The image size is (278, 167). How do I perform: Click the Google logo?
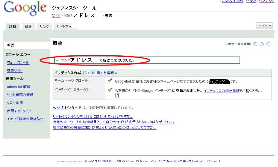[25, 8]
